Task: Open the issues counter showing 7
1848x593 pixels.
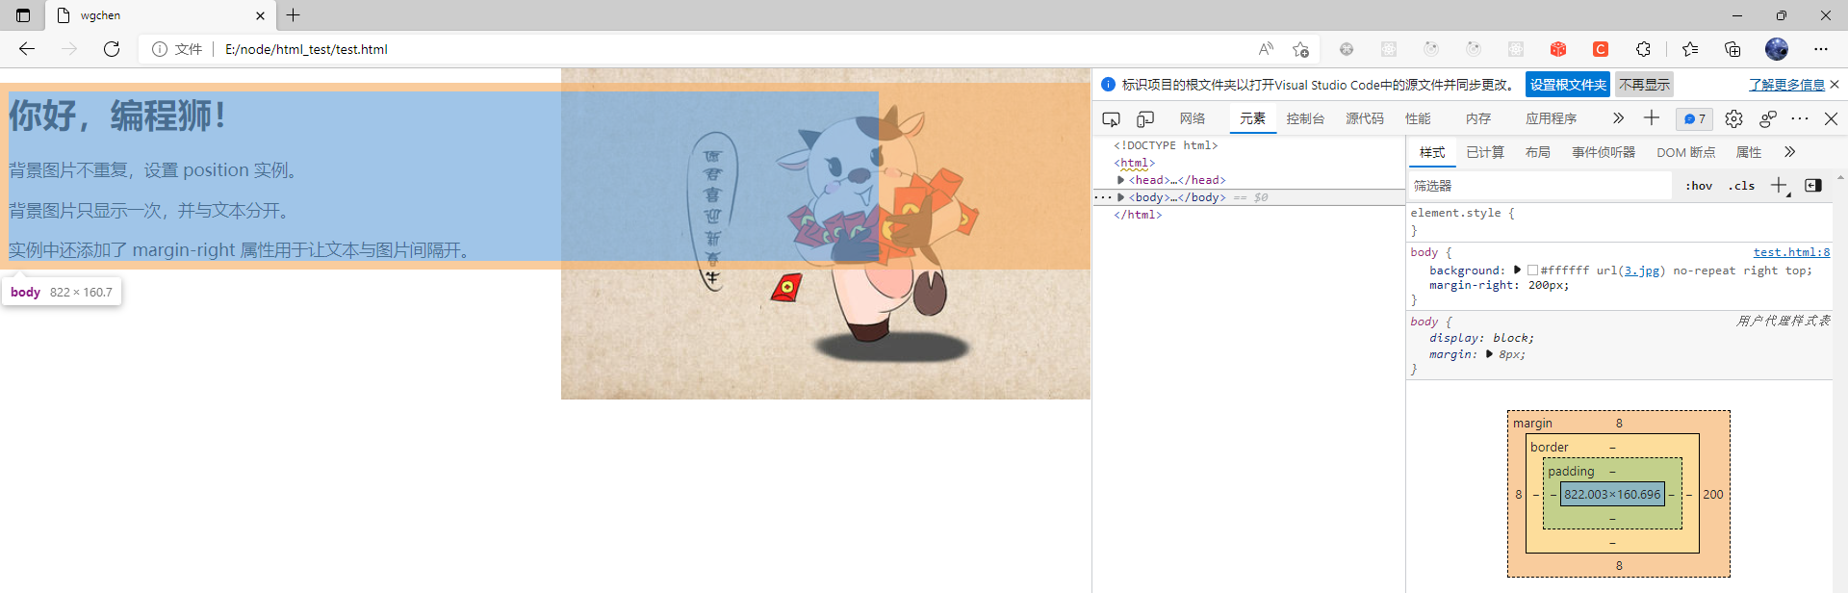Action: 1694,118
